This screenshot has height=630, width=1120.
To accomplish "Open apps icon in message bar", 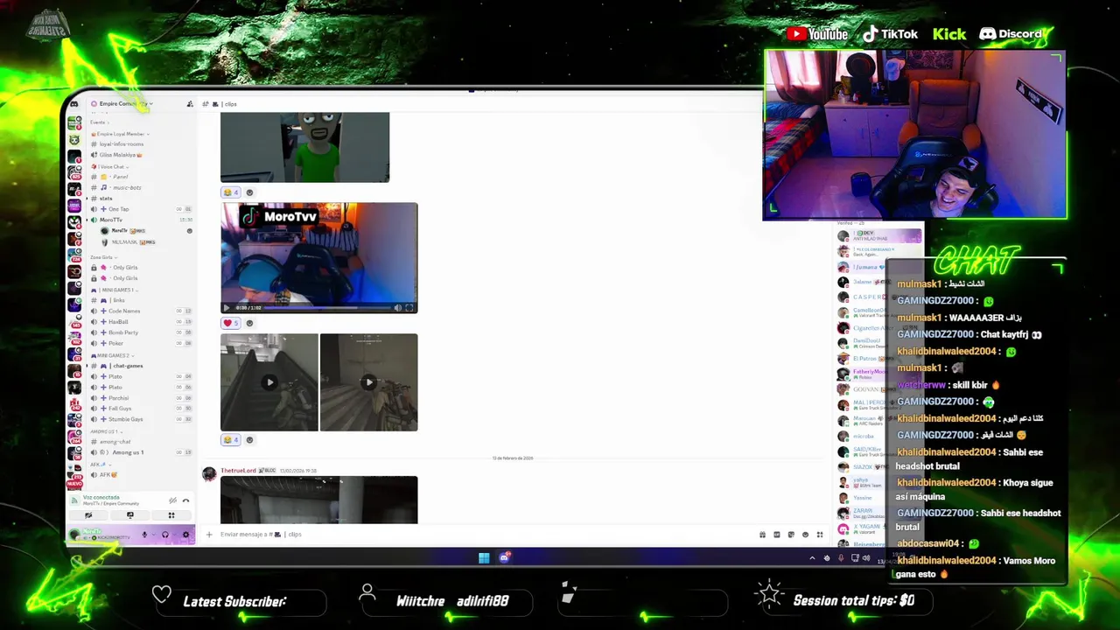I will pos(820,535).
